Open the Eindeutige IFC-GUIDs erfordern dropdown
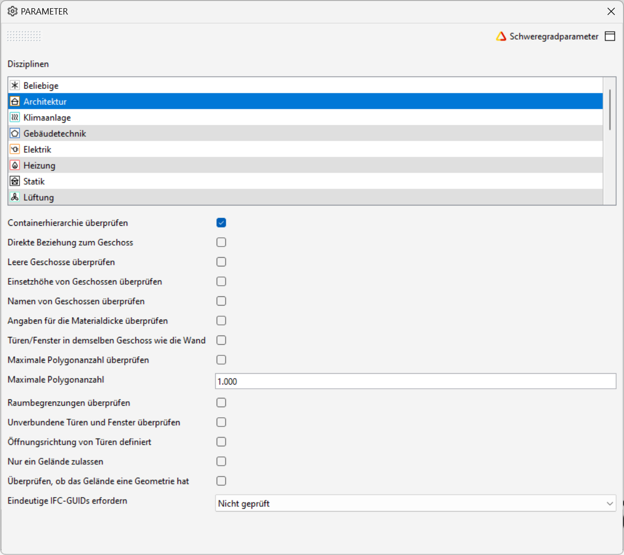 [x=416, y=503]
